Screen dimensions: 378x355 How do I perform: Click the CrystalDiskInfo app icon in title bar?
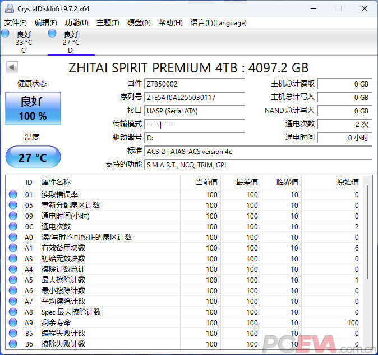[x=9, y=8]
